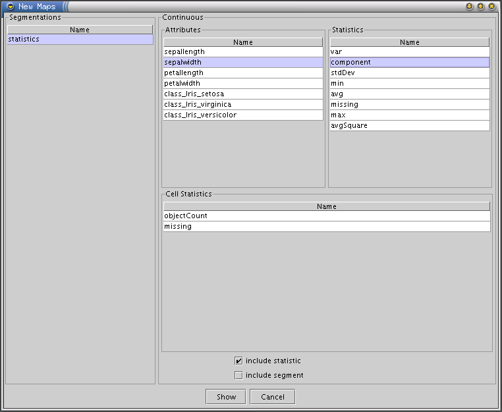Select objectCount in Cell Statistics
The image size is (502, 412).
[327, 216]
